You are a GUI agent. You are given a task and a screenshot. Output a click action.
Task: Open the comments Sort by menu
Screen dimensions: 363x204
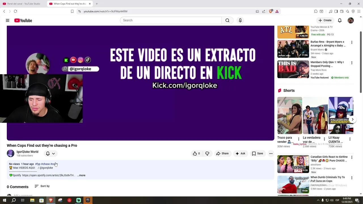[42, 186]
